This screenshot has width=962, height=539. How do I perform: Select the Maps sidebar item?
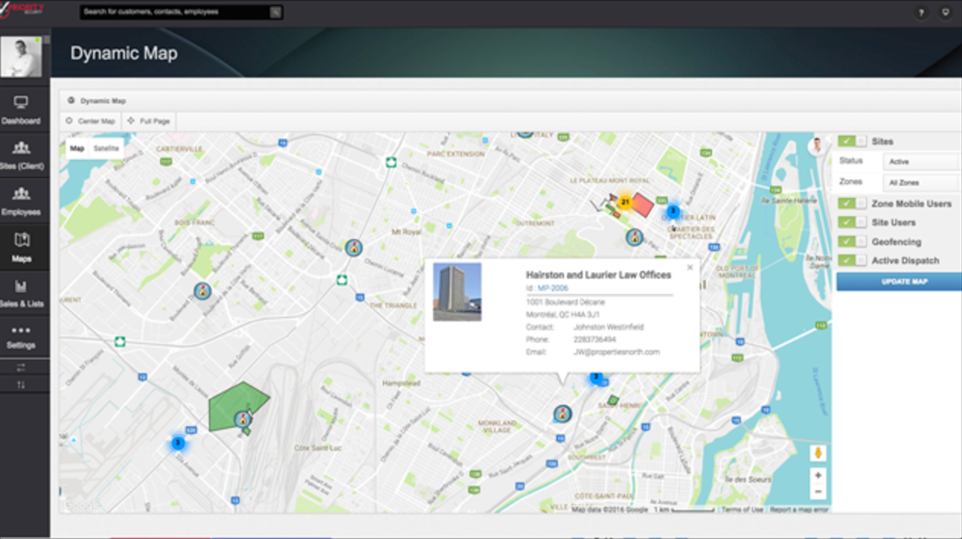coord(21,247)
